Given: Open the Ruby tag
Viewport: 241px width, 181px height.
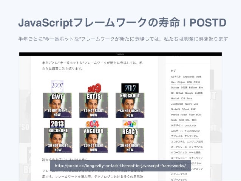Looking at the screenshot, I should (192, 114).
